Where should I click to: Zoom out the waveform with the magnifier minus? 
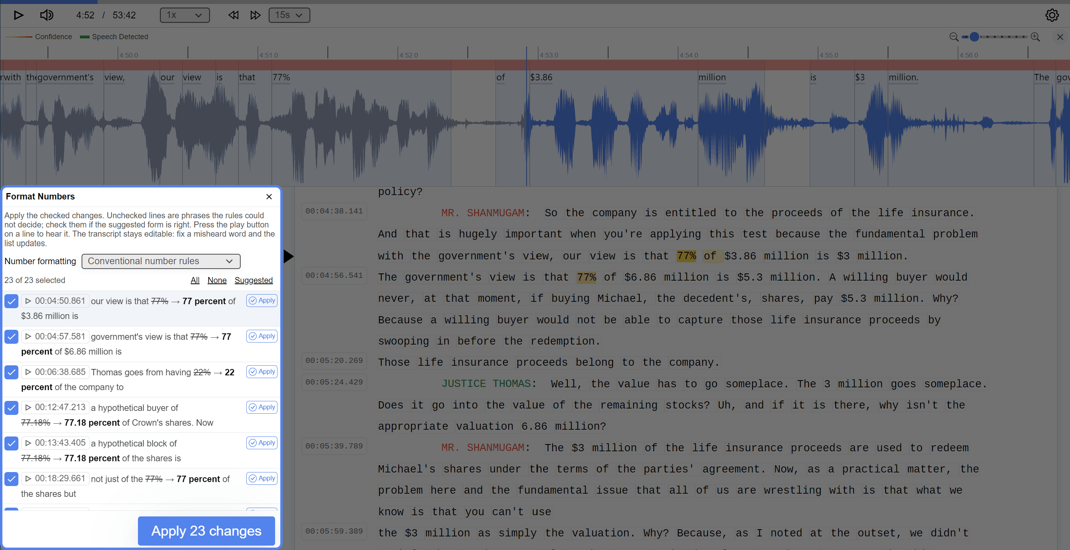[954, 37]
